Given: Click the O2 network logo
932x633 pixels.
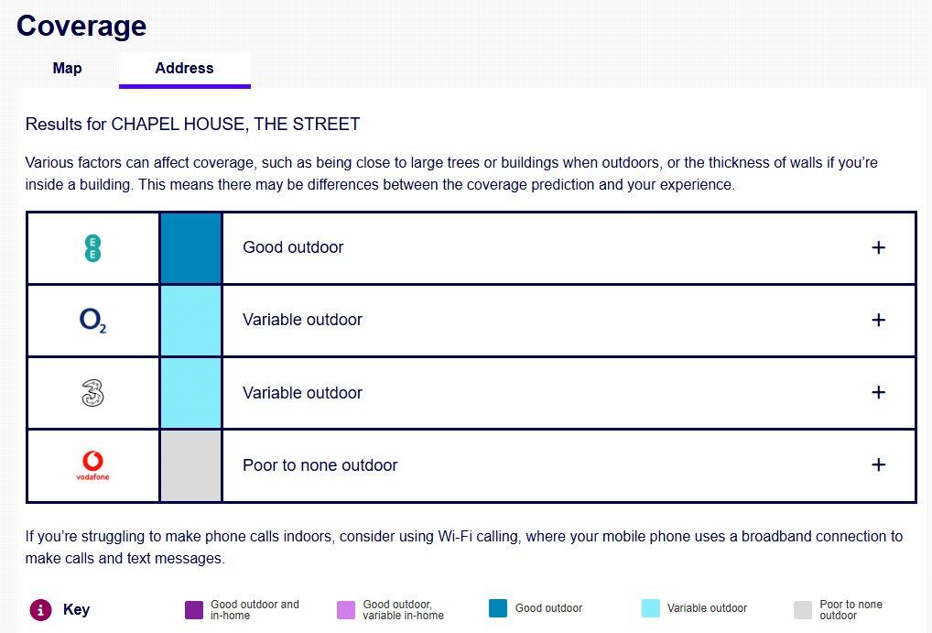Looking at the screenshot, I should (x=92, y=320).
